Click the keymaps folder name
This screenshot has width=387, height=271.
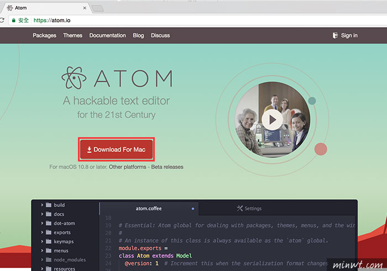(64, 242)
